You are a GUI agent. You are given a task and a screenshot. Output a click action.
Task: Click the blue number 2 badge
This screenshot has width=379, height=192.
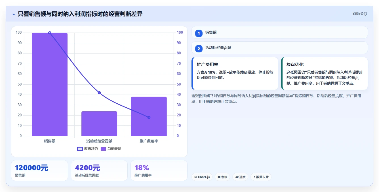coord(199,49)
